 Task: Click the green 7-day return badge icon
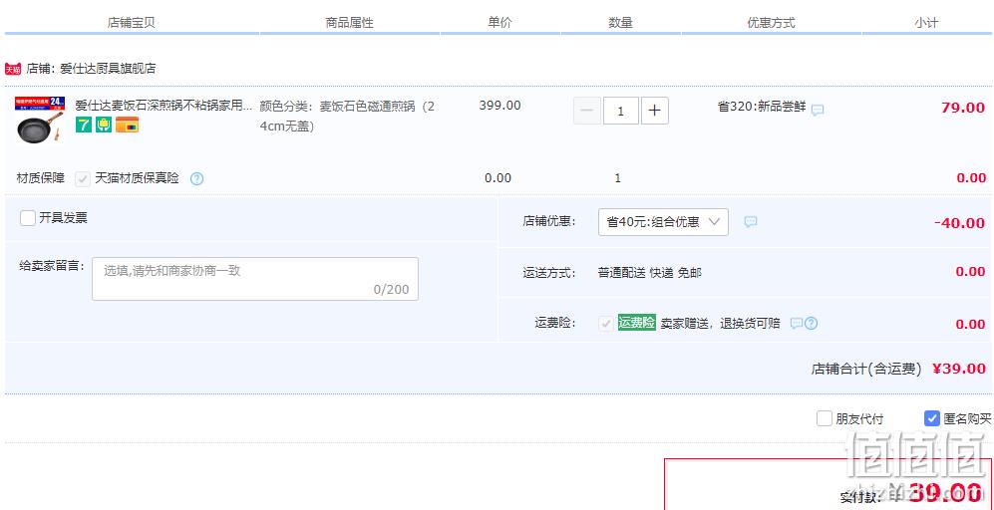[x=83, y=125]
